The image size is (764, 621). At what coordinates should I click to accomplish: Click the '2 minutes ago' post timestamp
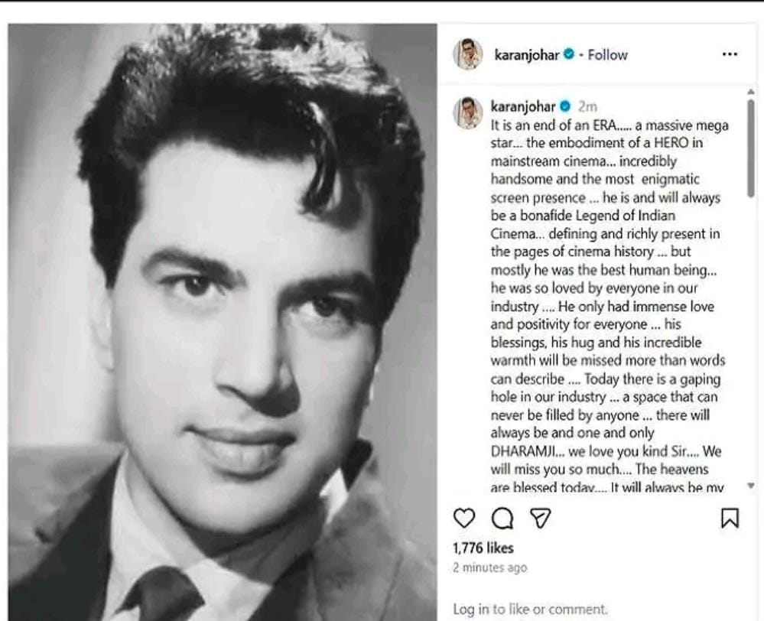489,568
